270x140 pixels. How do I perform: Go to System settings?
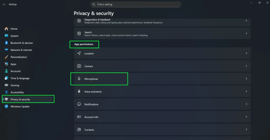[28, 36]
